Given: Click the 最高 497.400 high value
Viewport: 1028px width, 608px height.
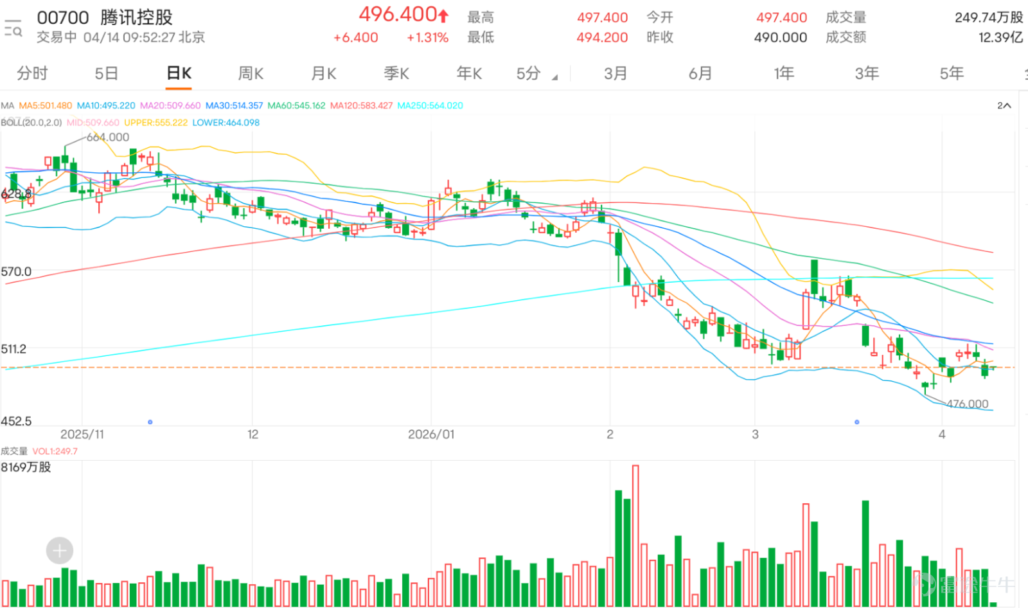Looking at the screenshot, I should point(602,17).
